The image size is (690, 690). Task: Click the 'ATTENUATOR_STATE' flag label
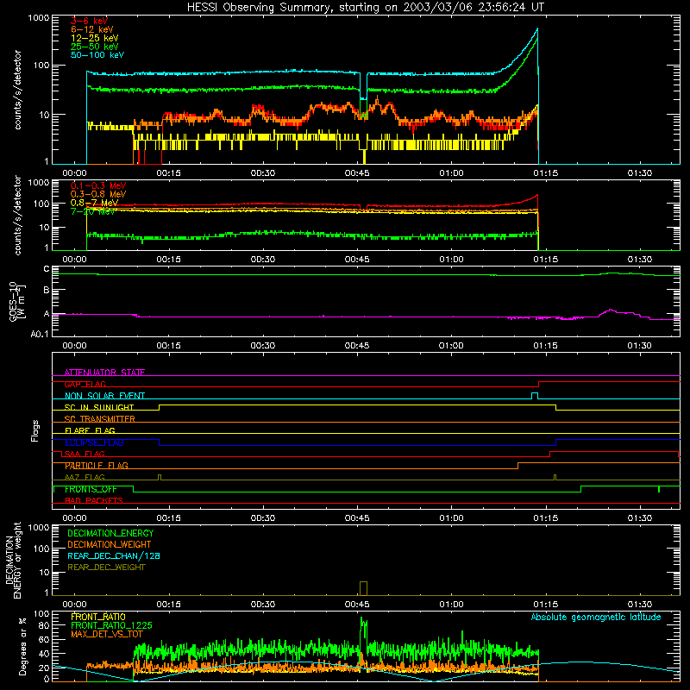[x=104, y=373]
